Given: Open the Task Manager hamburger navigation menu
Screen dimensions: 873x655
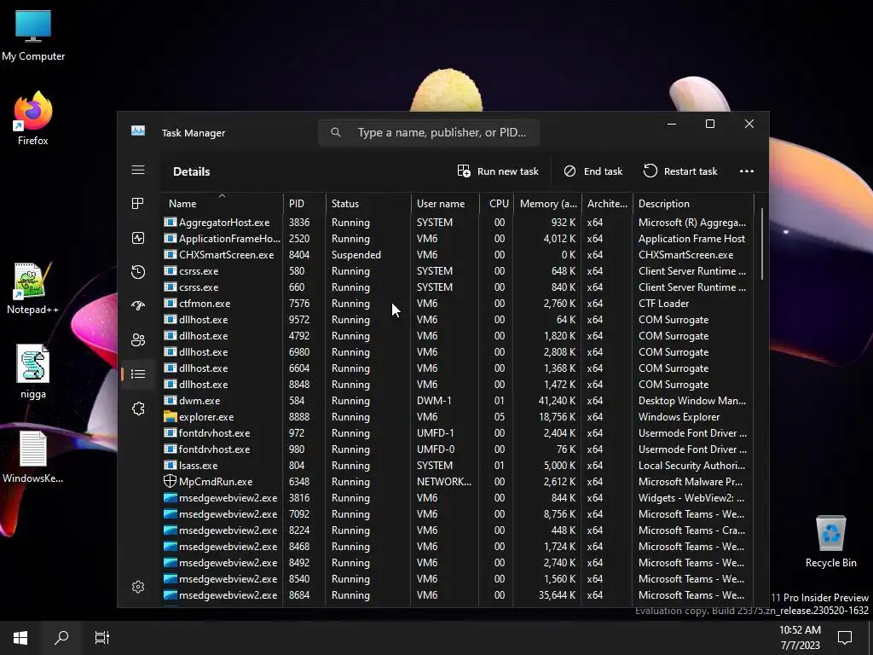Looking at the screenshot, I should pos(138,171).
